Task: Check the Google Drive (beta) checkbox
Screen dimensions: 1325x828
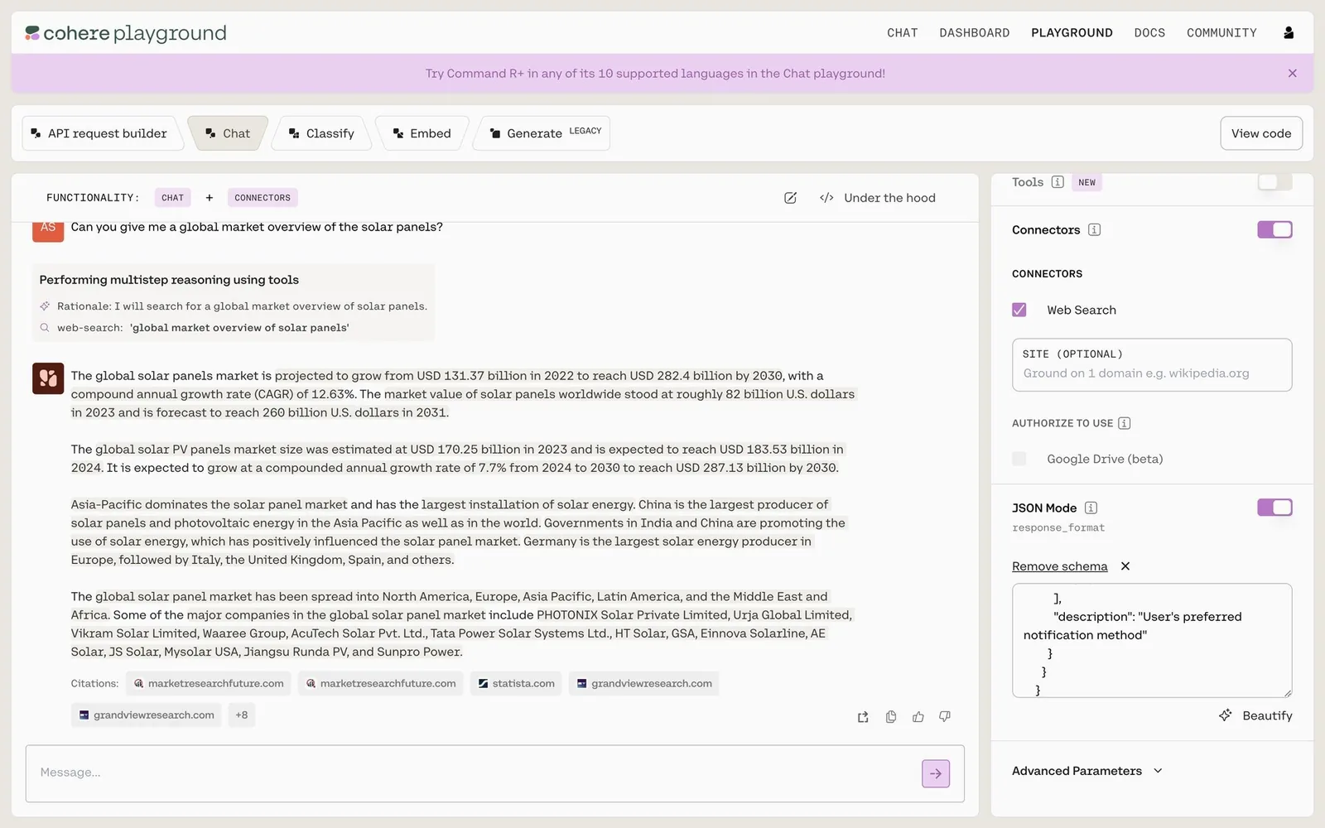Action: pyautogui.click(x=1019, y=459)
